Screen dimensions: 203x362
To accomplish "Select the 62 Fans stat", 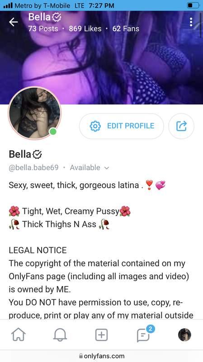I will 126,29.
